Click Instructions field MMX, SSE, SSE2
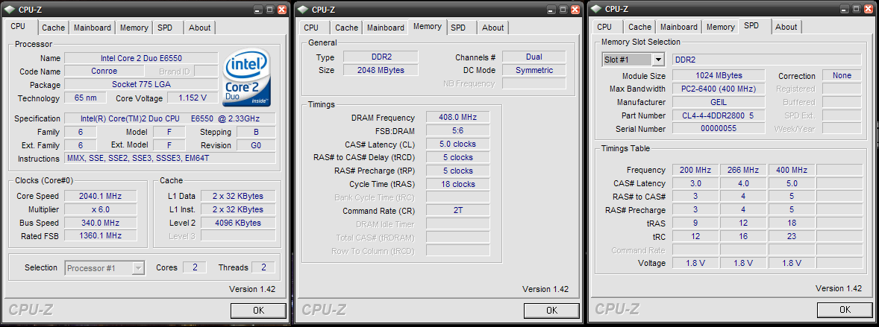This screenshot has height=327, width=879. (170, 159)
